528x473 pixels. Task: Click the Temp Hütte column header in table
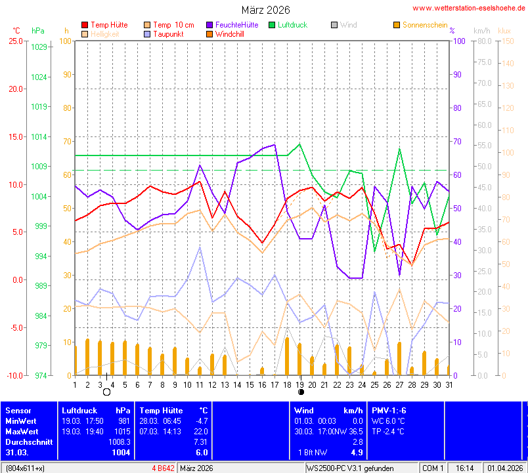(162, 411)
